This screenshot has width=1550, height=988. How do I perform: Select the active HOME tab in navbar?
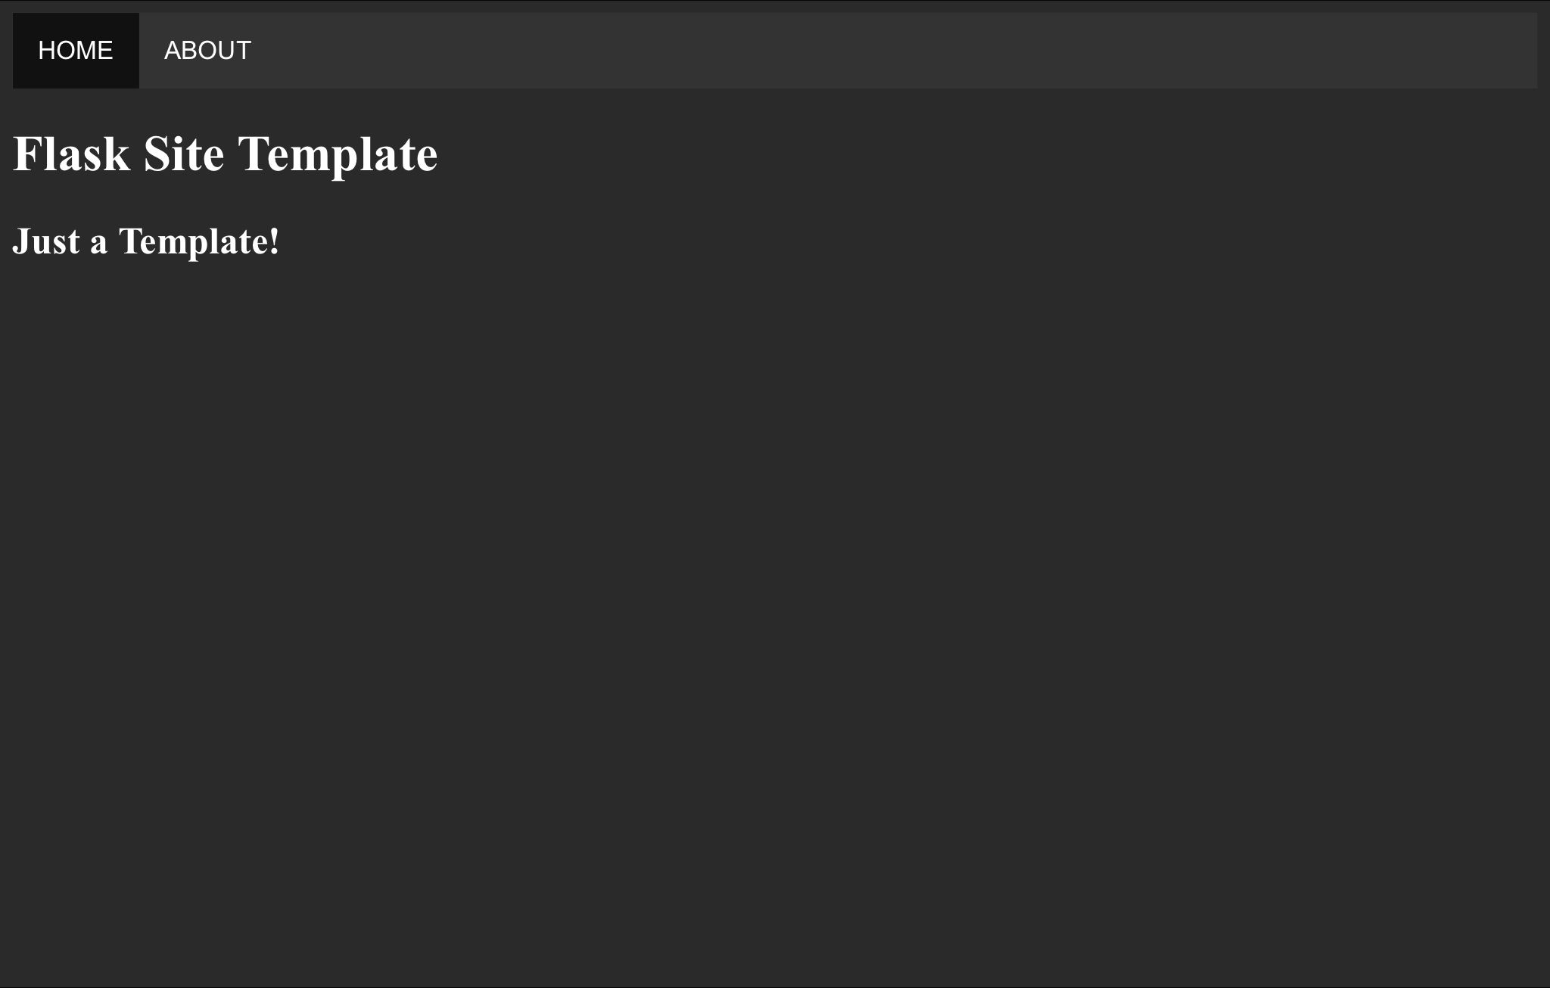point(76,51)
